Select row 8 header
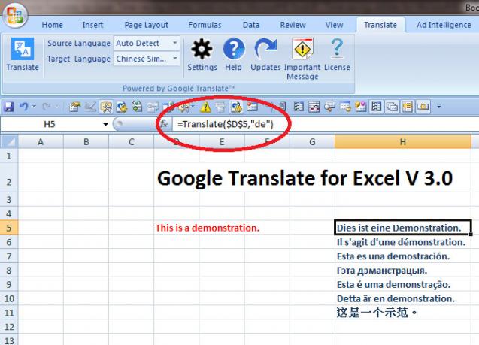 tap(9, 270)
